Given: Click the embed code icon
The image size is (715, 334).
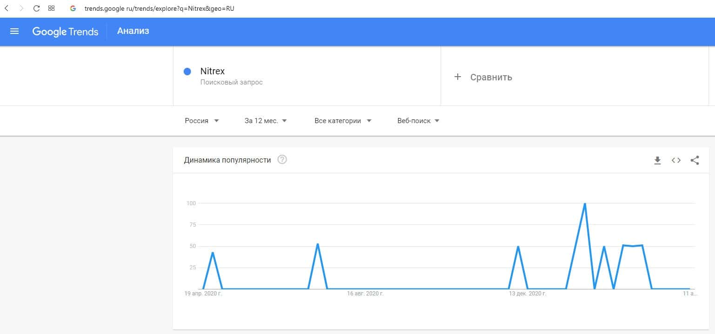Looking at the screenshot, I should [676, 160].
